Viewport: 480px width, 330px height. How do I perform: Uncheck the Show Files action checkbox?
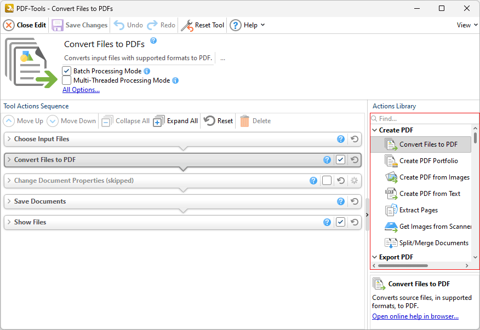coord(340,222)
